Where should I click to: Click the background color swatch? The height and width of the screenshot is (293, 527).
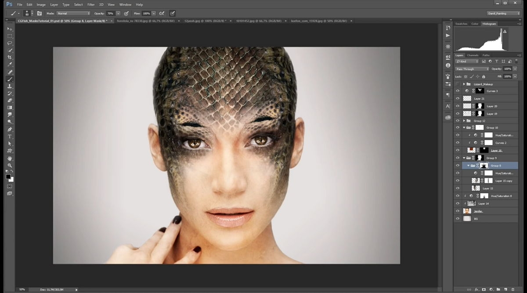pos(11,180)
